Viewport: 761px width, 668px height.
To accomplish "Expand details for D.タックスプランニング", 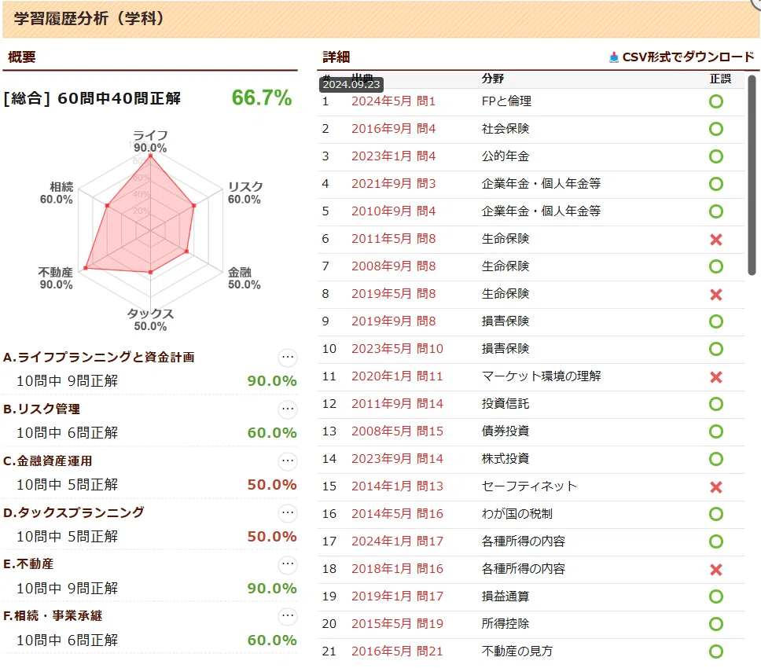I will coord(288,512).
